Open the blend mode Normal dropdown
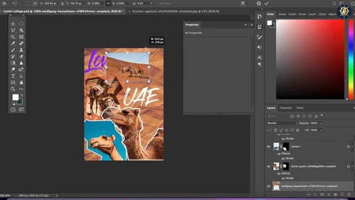 coord(282,123)
